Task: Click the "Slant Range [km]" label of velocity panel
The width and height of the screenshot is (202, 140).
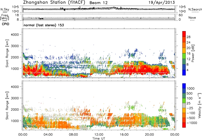Action: (7, 106)
